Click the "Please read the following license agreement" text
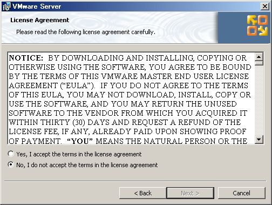 point(86,32)
